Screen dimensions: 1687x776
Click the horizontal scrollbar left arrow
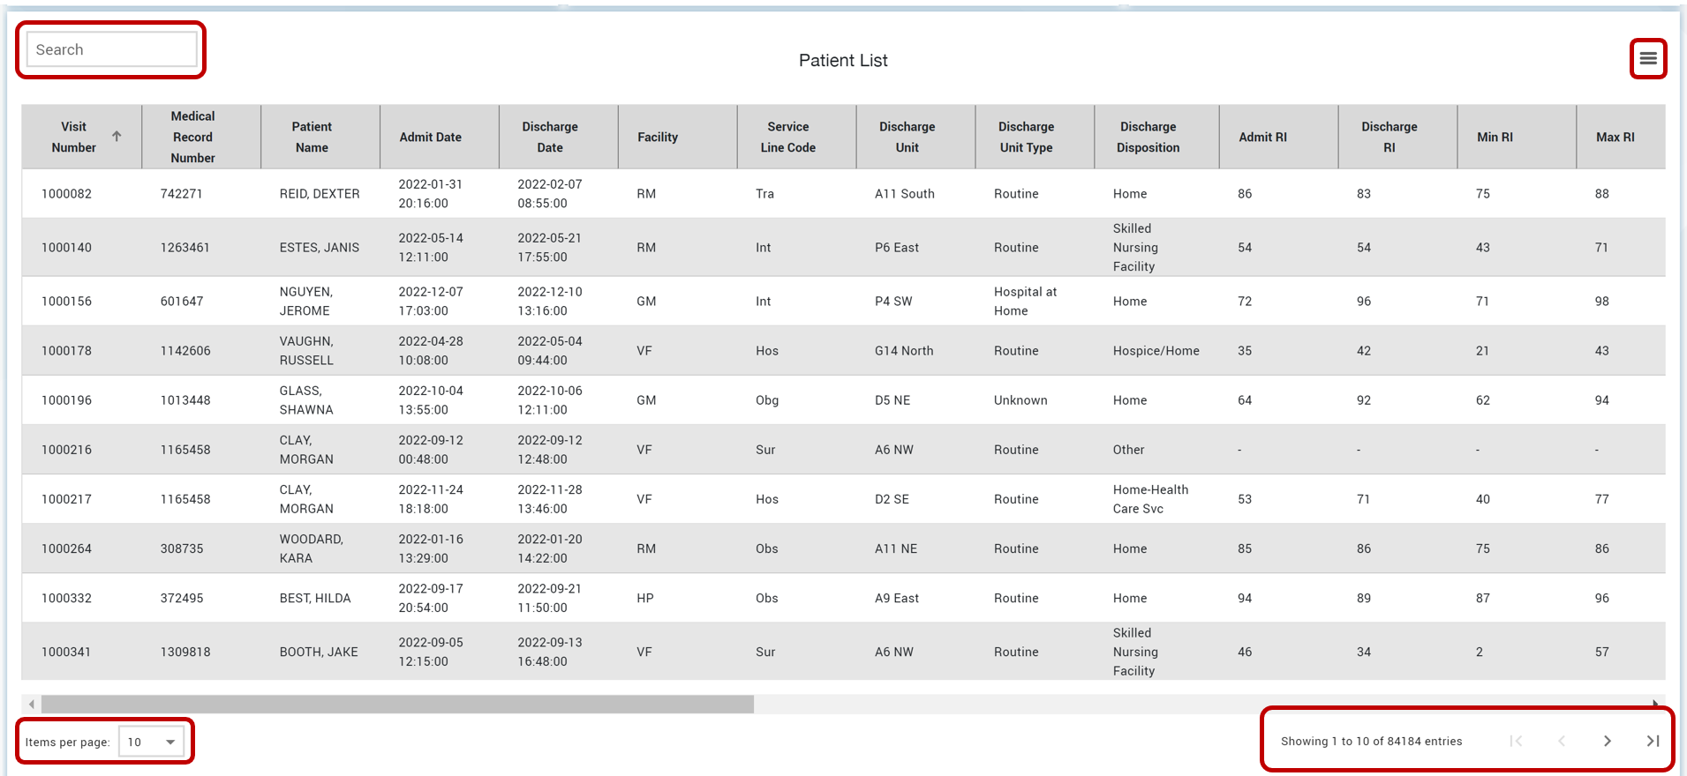click(x=32, y=704)
